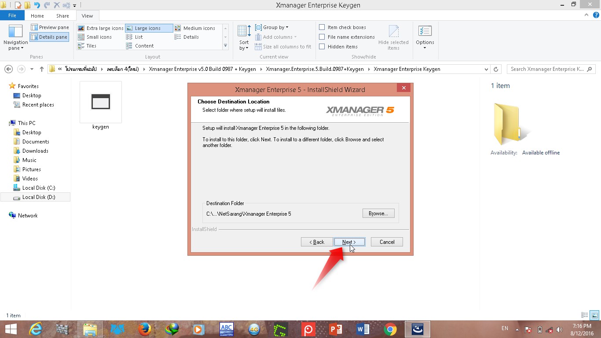601x338 pixels.
Task: Select Local Disk (C:) in navigation pane
Action: [x=39, y=188]
